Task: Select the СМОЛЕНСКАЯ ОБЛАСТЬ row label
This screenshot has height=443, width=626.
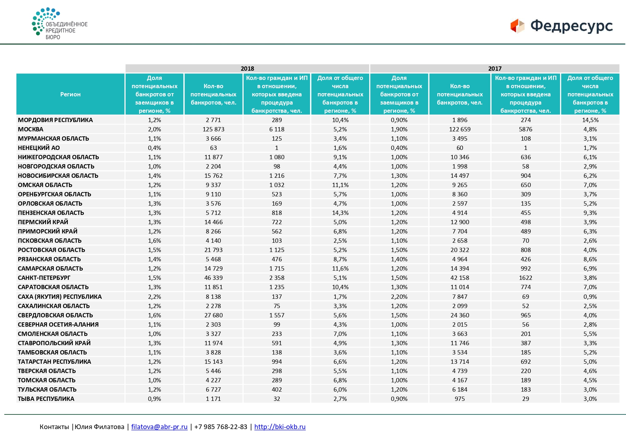Action: pyautogui.click(x=53, y=334)
